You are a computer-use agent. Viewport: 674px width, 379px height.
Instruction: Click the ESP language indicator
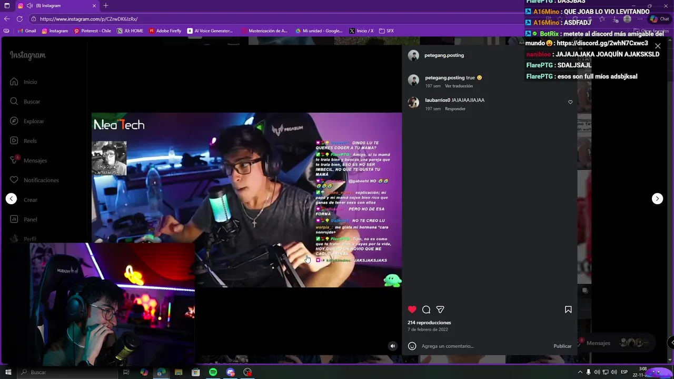click(625, 372)
